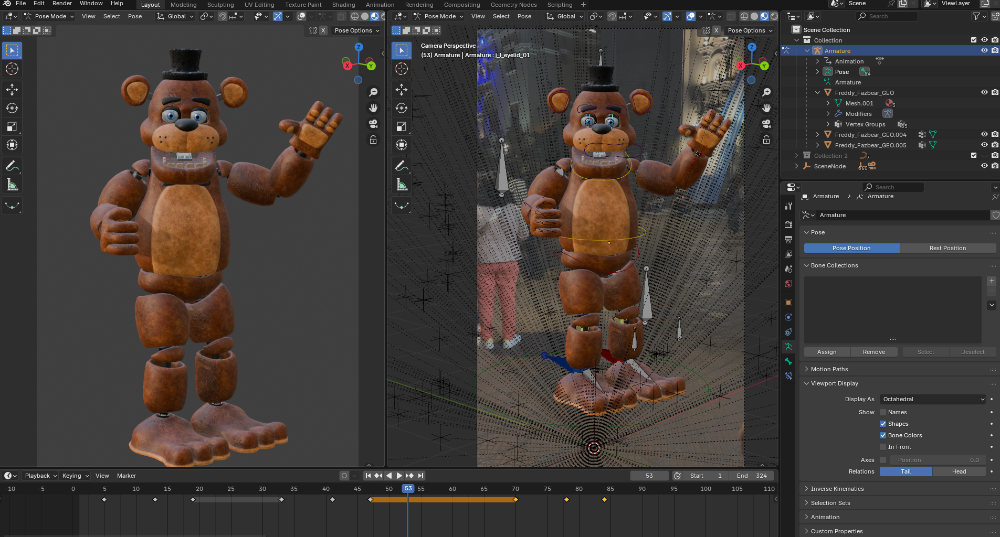Disable the Shapes checkbox
This screenshot has height=537, width=1000.
point(883,424)
